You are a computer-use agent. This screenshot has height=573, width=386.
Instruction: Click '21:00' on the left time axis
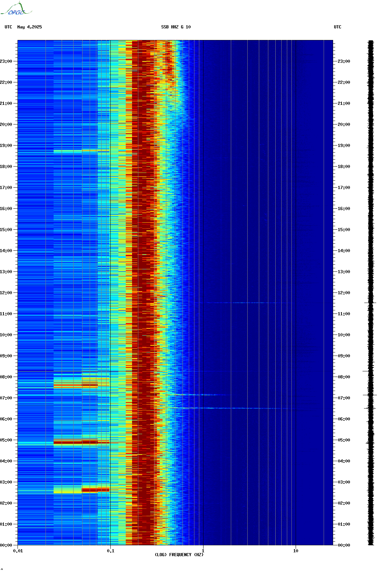[x=6, y=103]
